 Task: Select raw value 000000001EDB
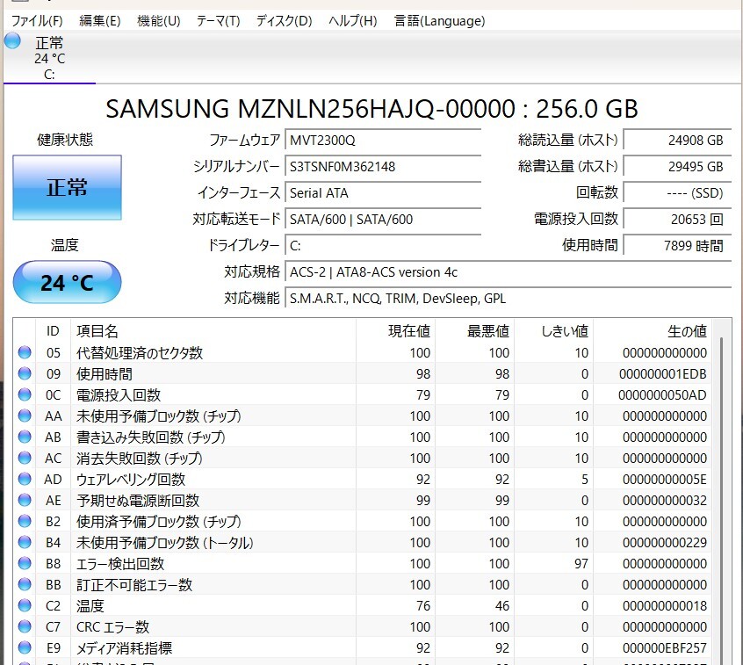pyautogui.click(x=662, y=374)
